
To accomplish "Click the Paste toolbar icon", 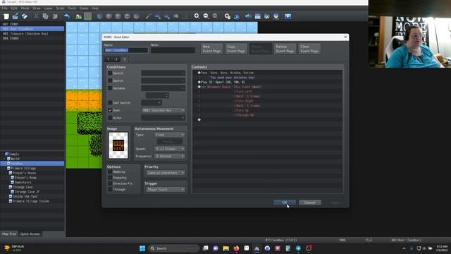I will click(x=55, y=16).
